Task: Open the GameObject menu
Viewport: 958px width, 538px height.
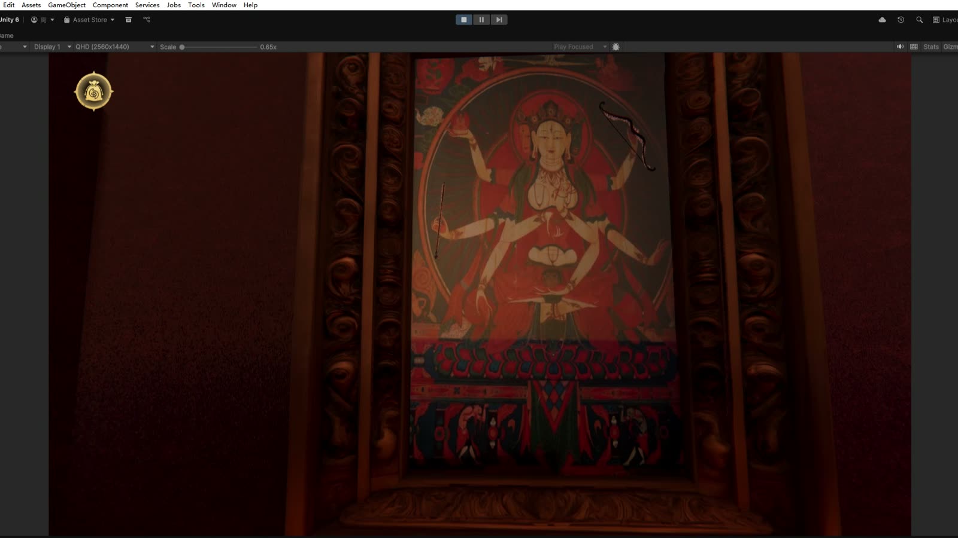Action: (66, 5)
